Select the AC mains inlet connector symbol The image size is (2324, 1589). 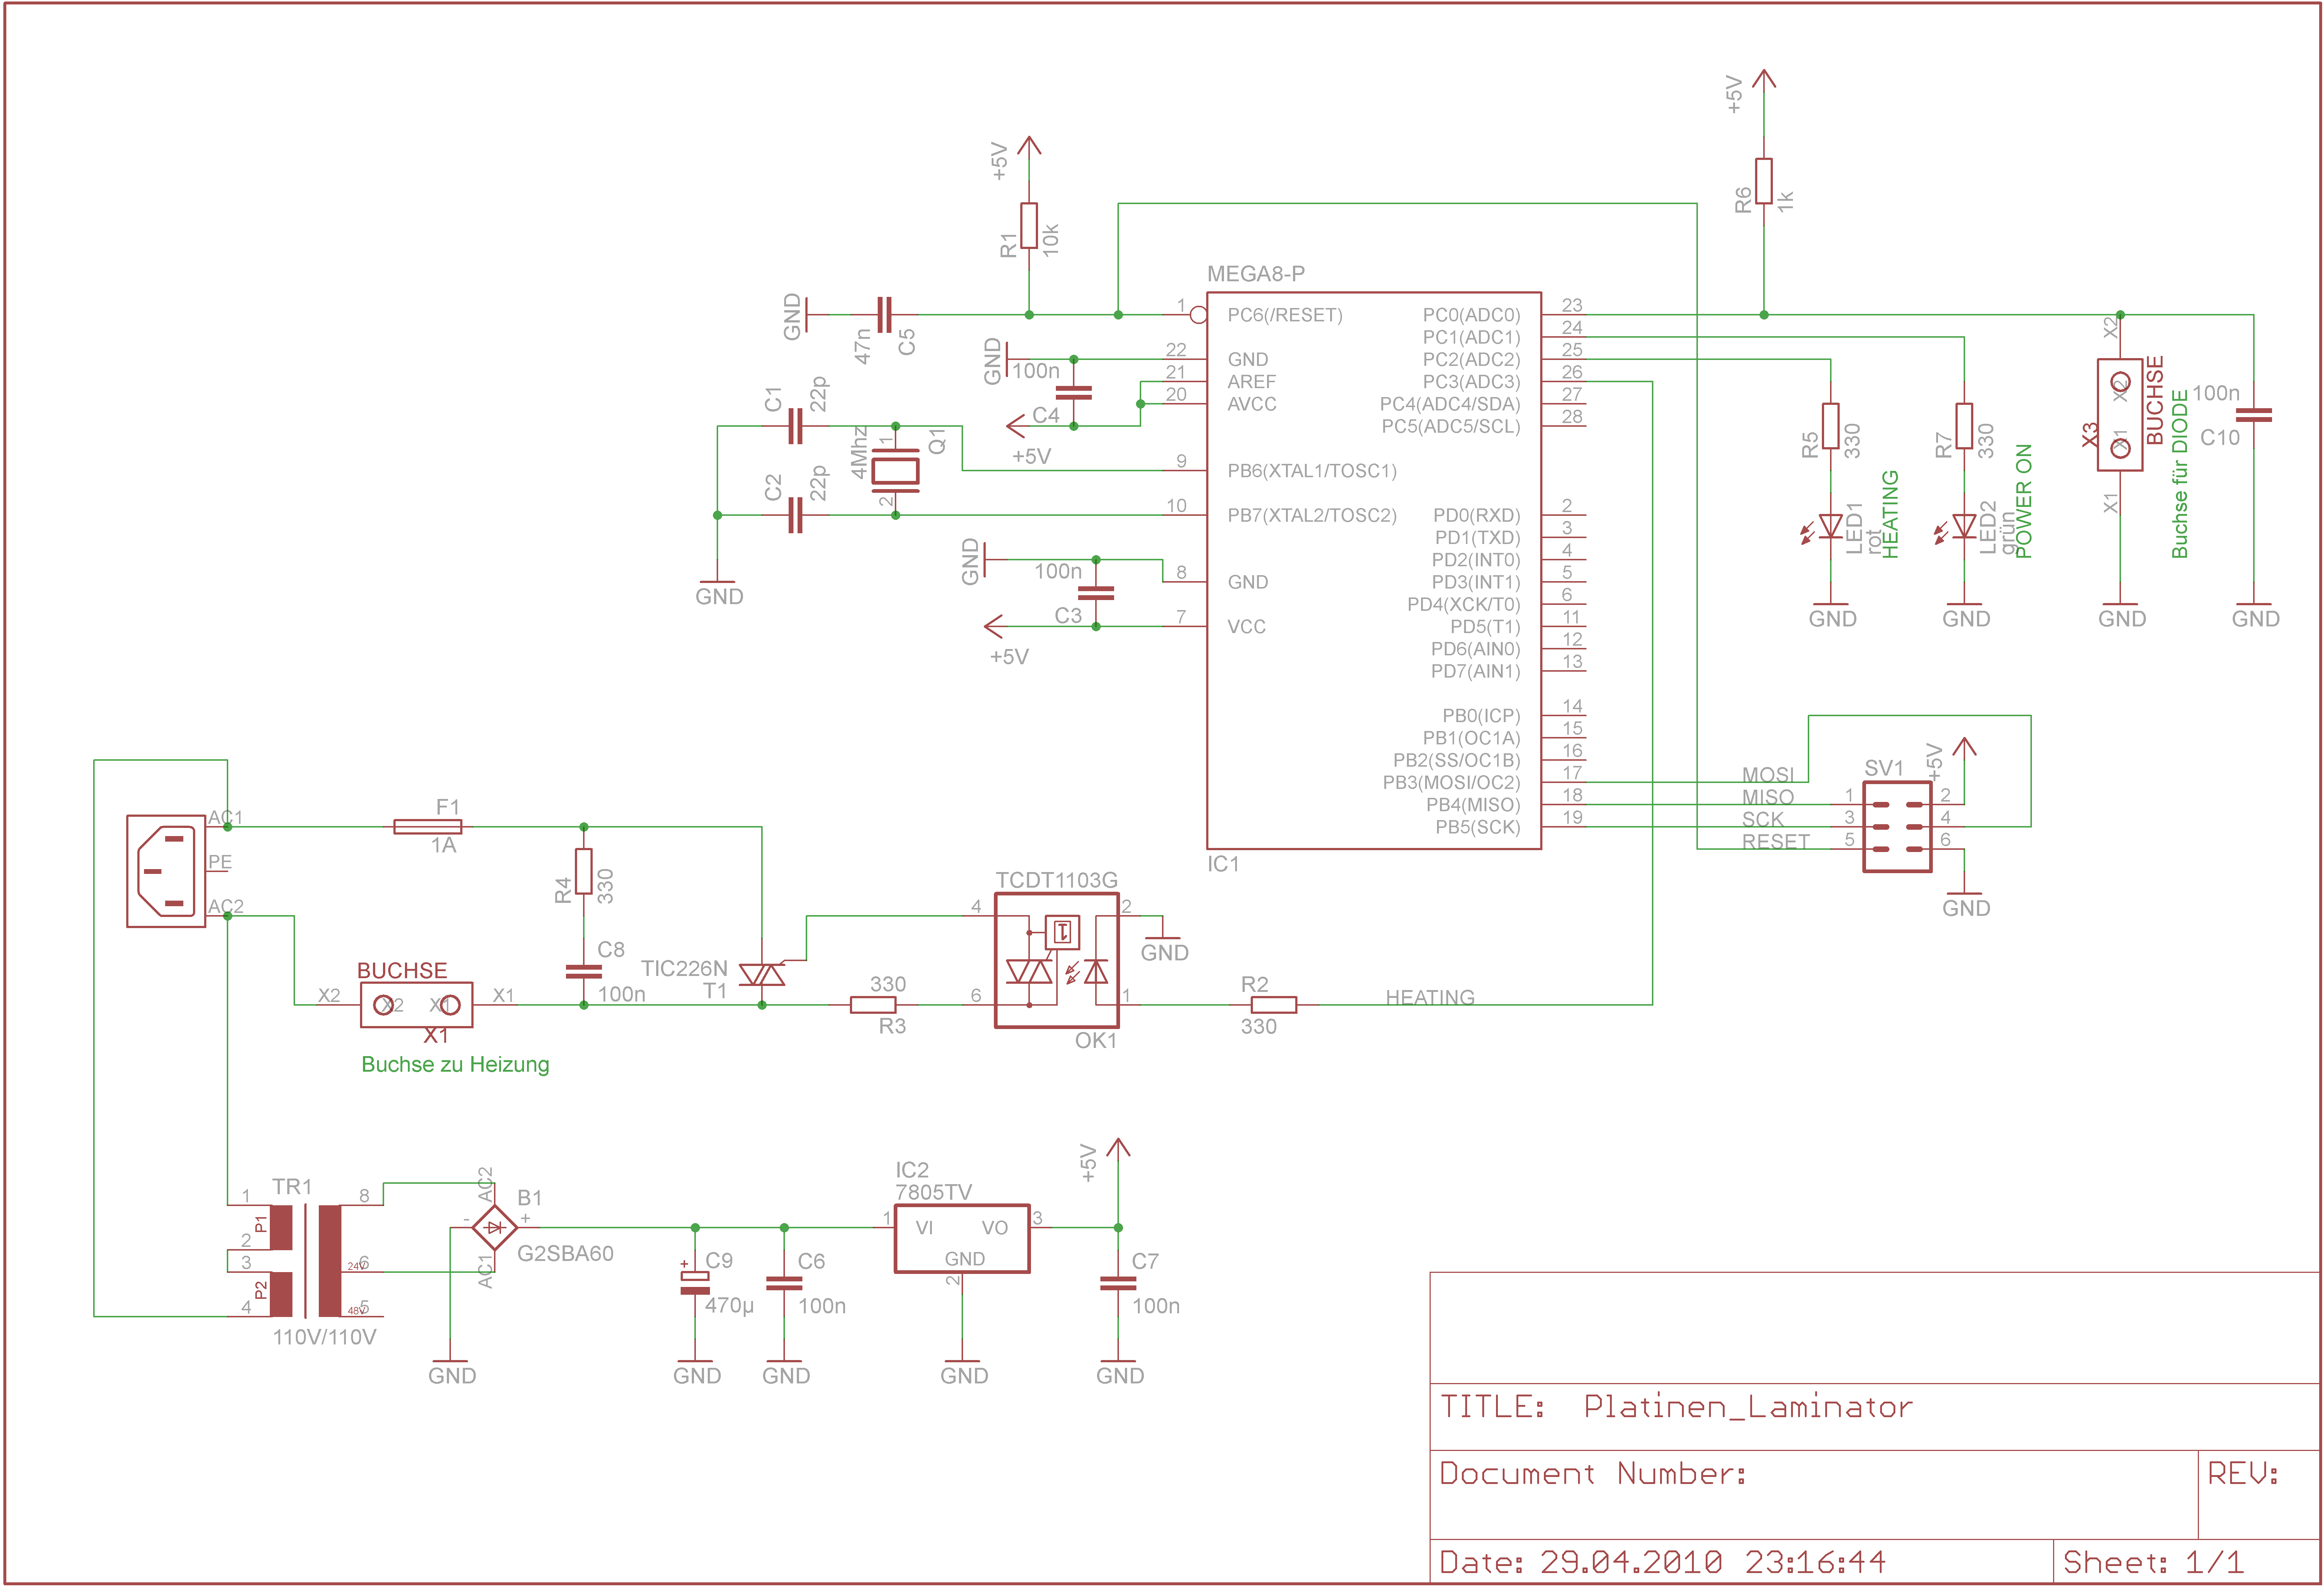click(166, 871)
